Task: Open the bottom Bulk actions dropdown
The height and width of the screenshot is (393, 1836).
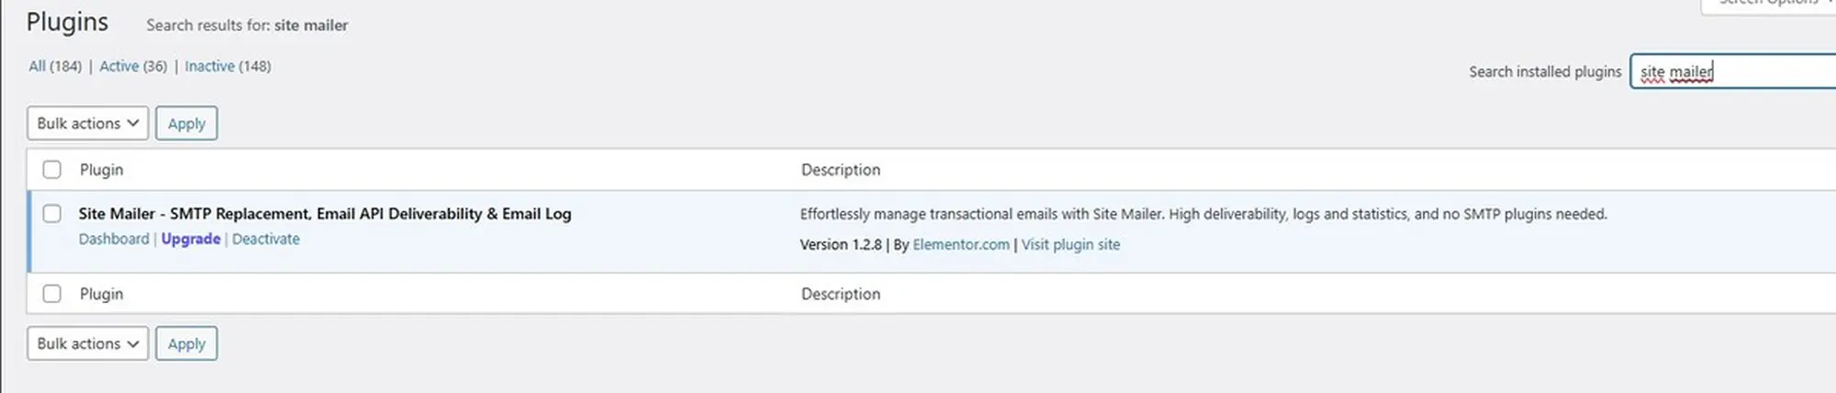Action: (87, 343)
